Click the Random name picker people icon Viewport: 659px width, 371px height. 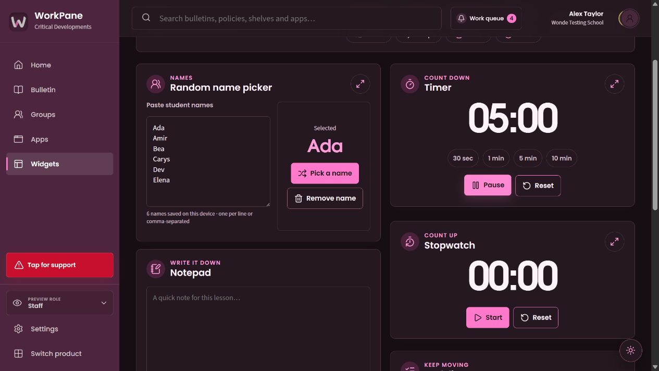[x=155, y=83]
